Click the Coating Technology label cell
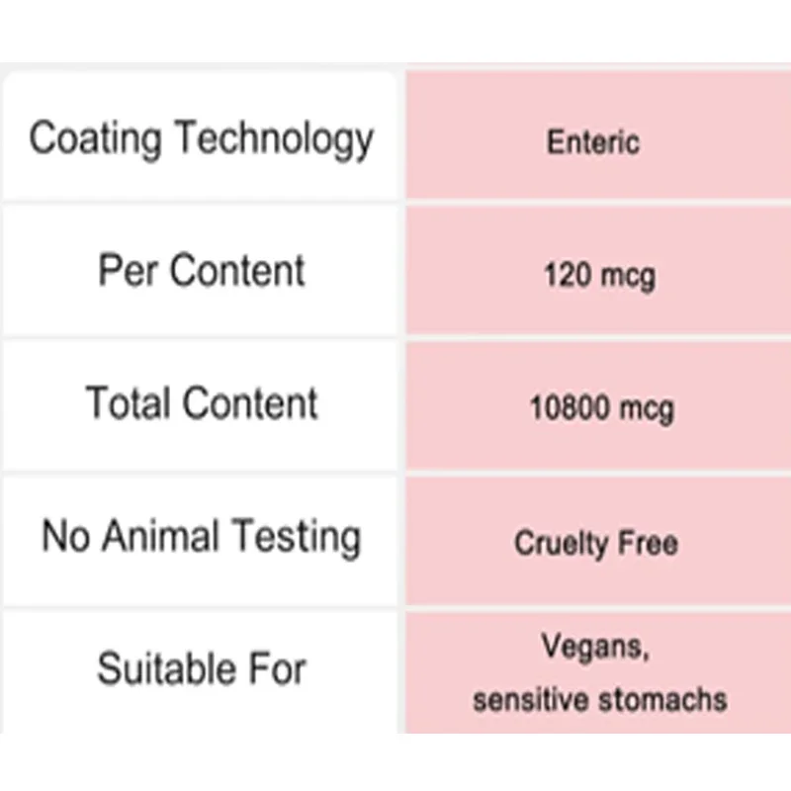791x791 pixels. click(201, 136)
